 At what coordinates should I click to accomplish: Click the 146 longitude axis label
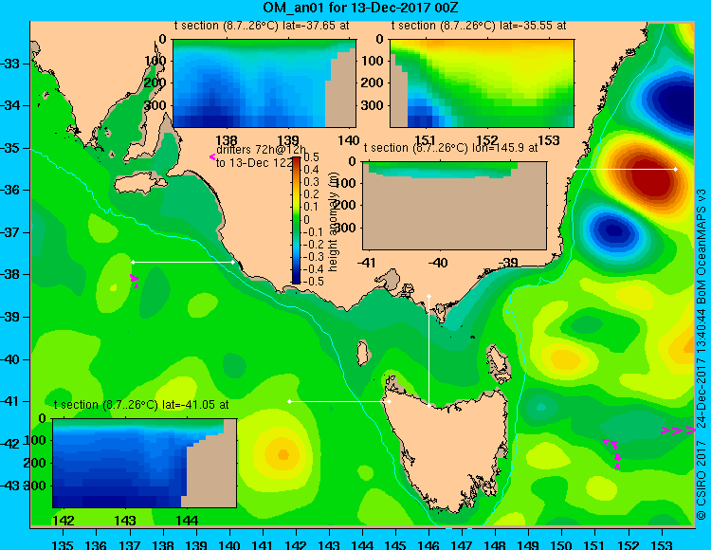coord(428,544)
